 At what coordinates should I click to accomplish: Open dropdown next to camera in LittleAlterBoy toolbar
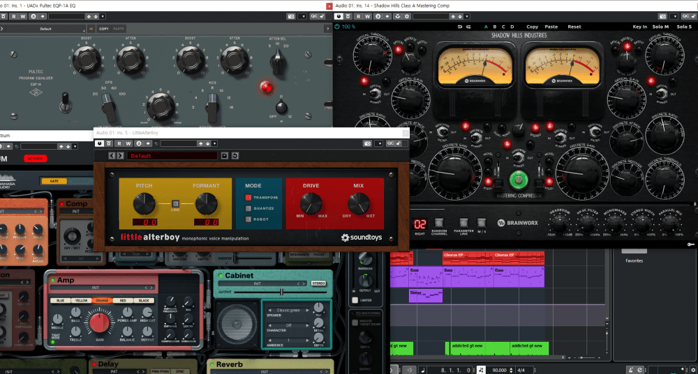point(379,143)
